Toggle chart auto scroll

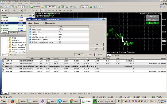pos(83,7)
